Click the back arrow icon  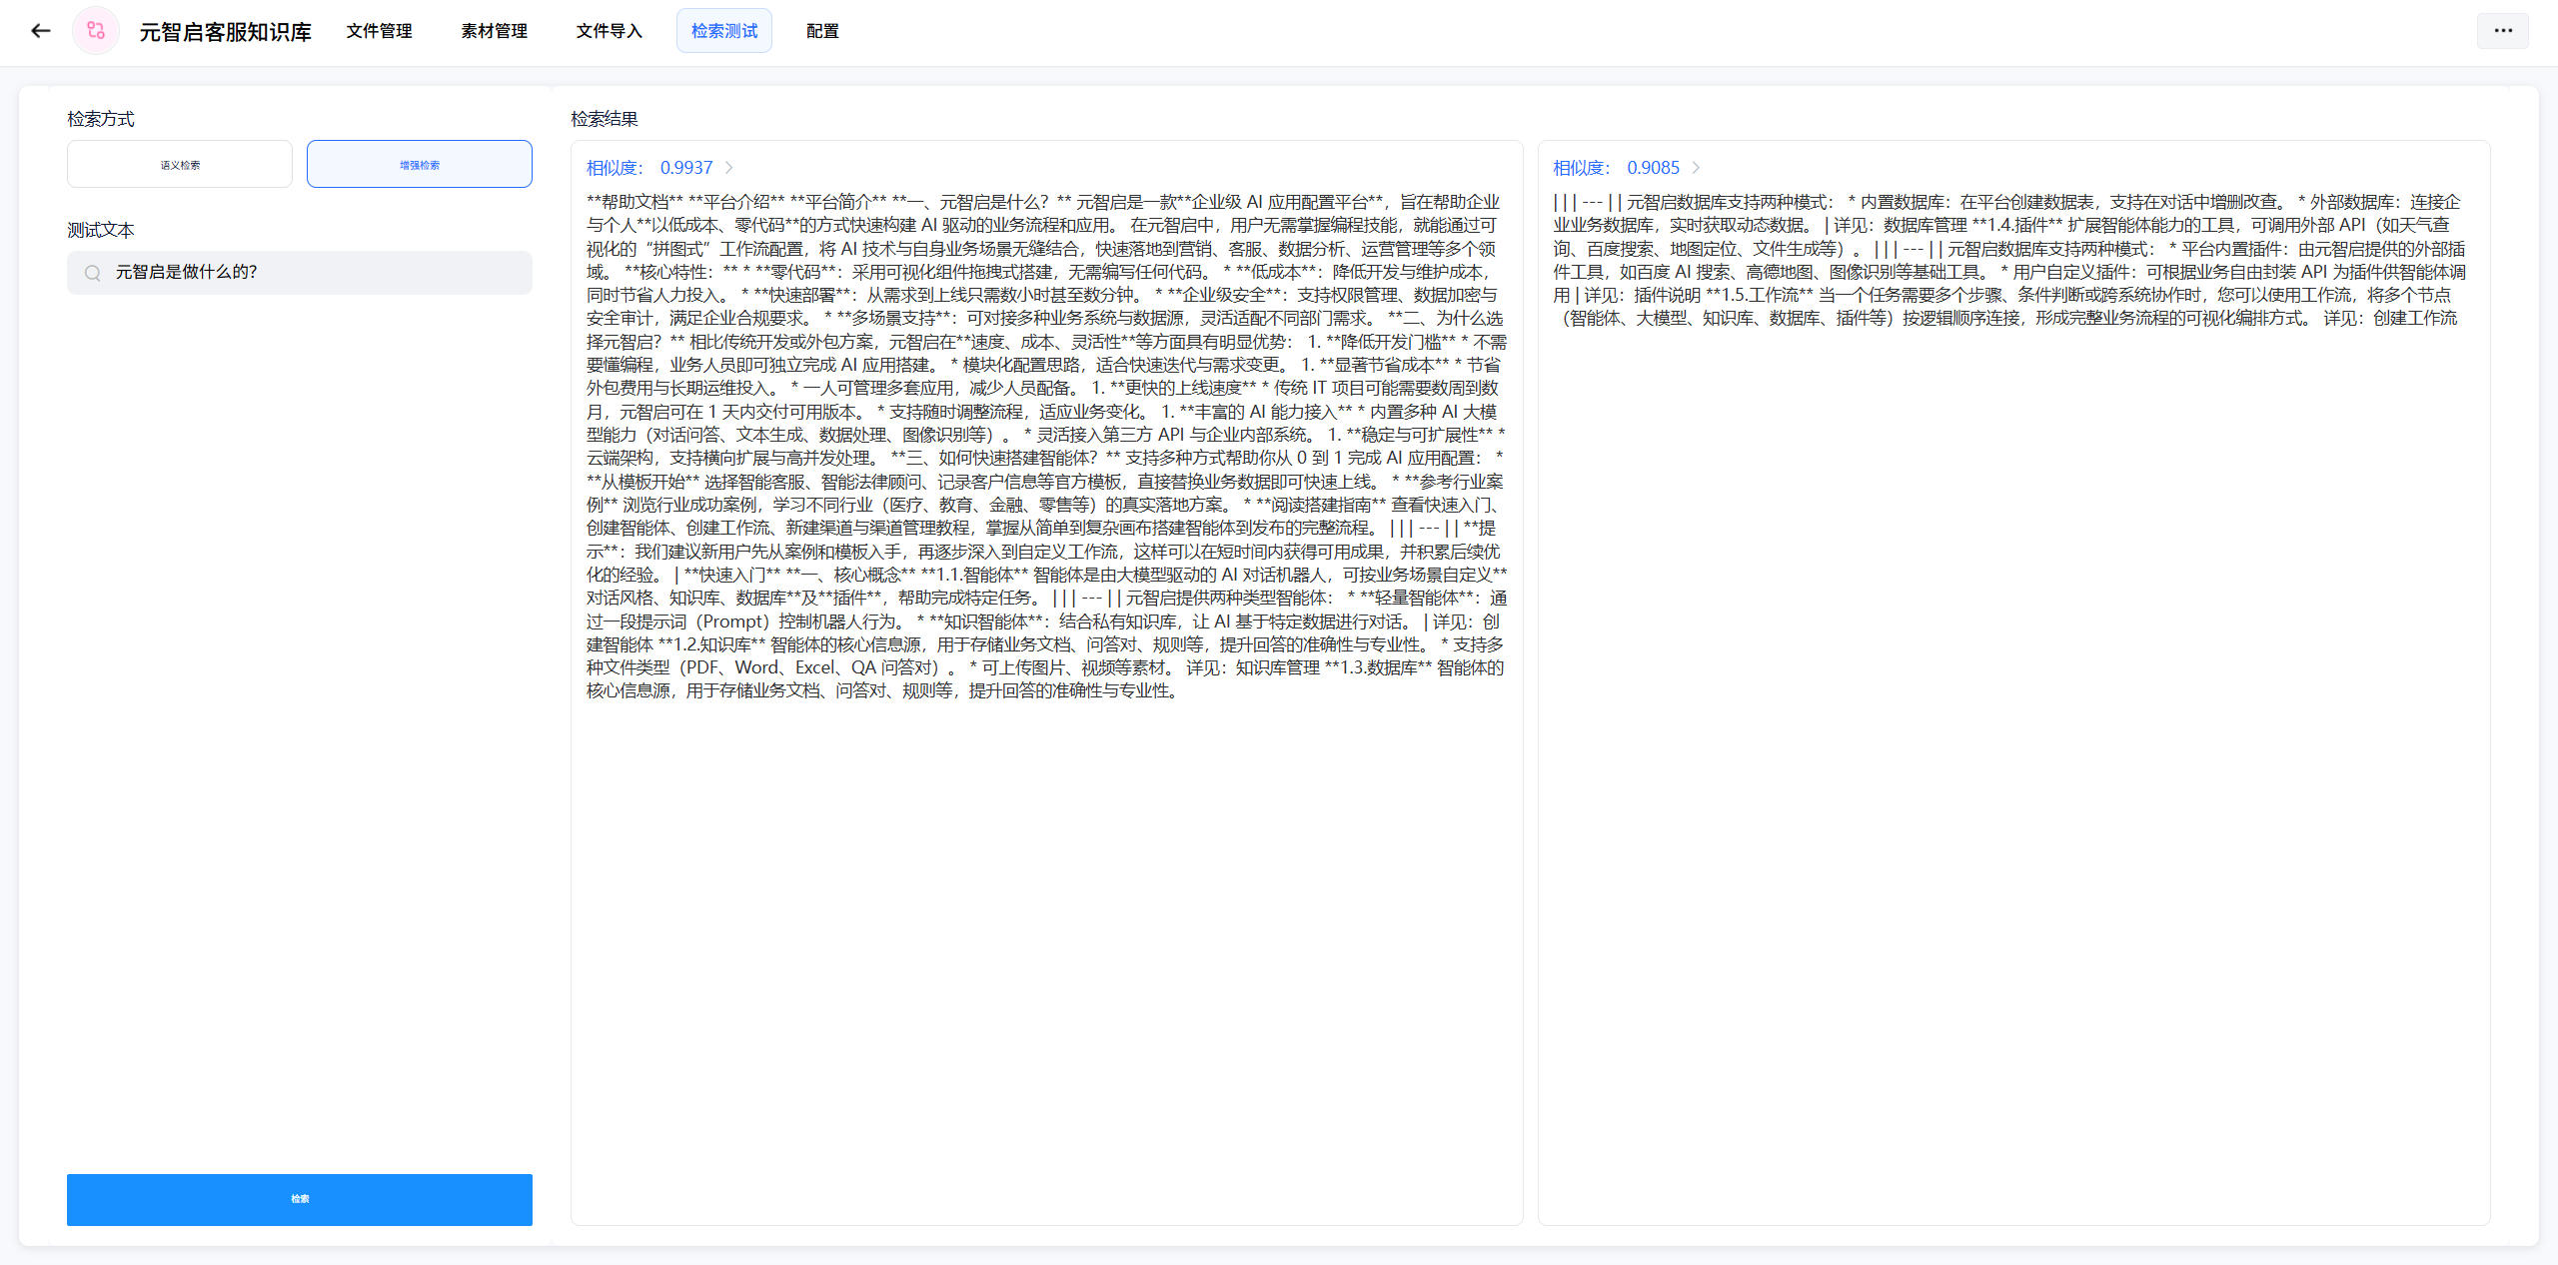[x=41, y=31]
